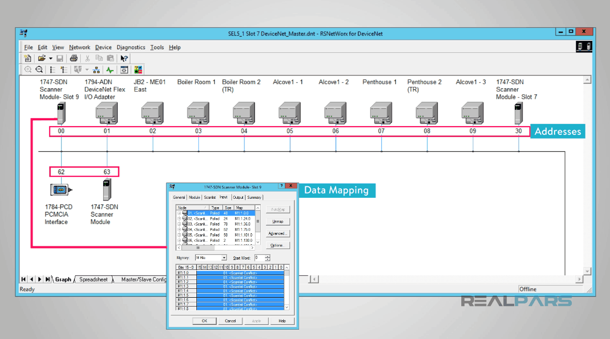
Task: Select the 1747-SDN Slot 7 device at address 30
Action: click(x=518, y=113)
